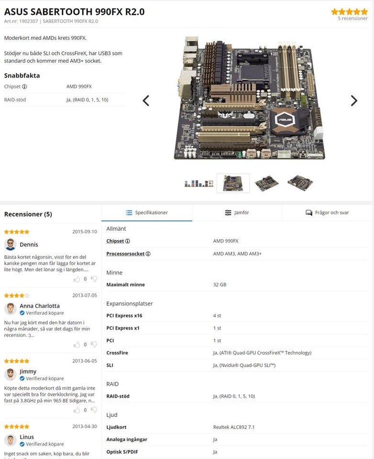Thumbs up Anna Charlotta's review
Viewport: 374px width, 459px height.
pyautogui.click(x=77, y=345)
